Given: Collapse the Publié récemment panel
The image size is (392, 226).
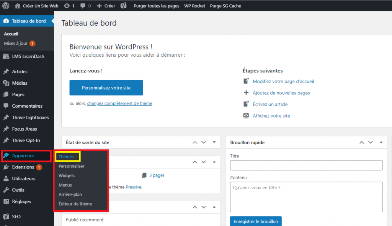Looking at the screenshot, I should [214, 207].
